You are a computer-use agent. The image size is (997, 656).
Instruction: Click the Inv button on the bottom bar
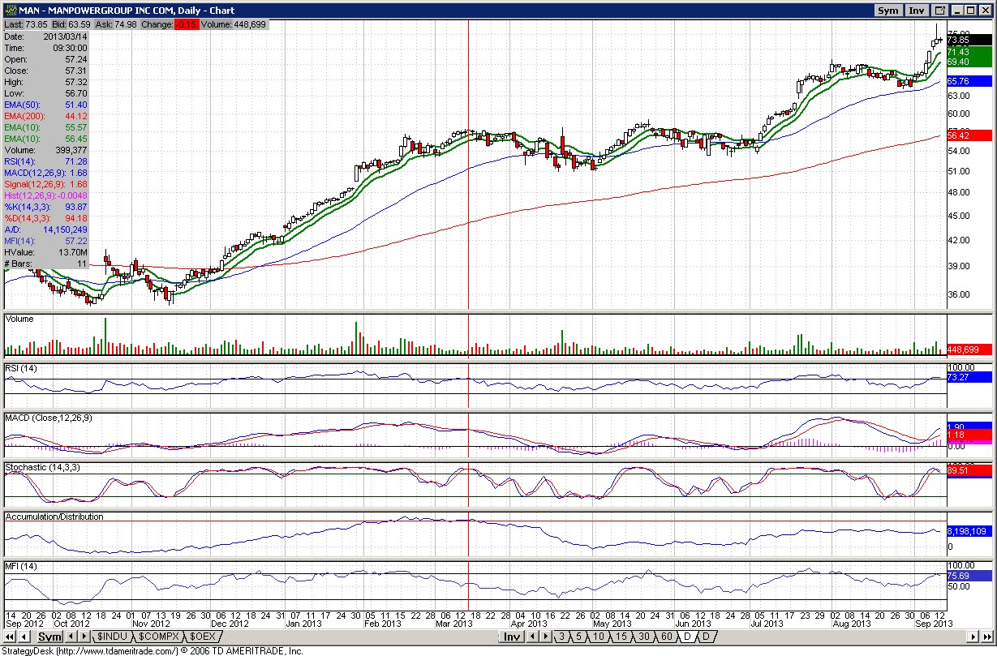point(512,637)
